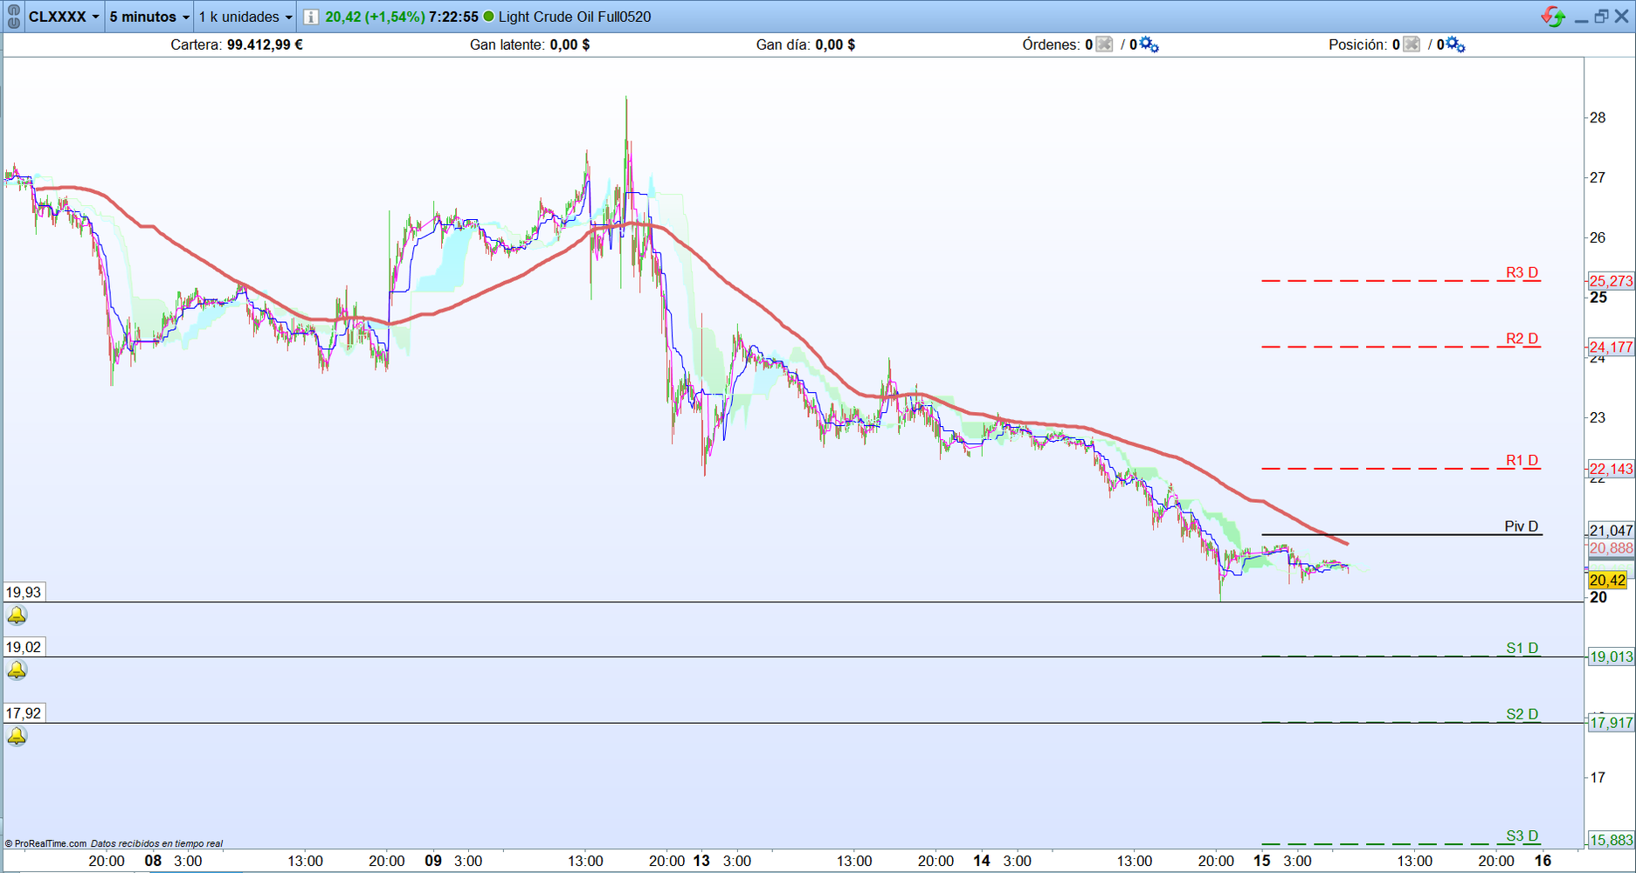Viewport: 1636px width, 873px height.
Task: Open the 5 minutos timeframe dropdown
Action: pyautogui.click(x=148, y=17)
